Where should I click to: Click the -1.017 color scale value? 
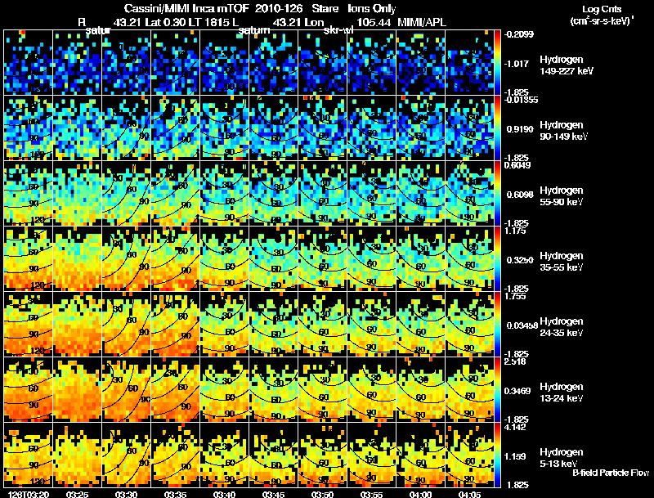point(517,64)
